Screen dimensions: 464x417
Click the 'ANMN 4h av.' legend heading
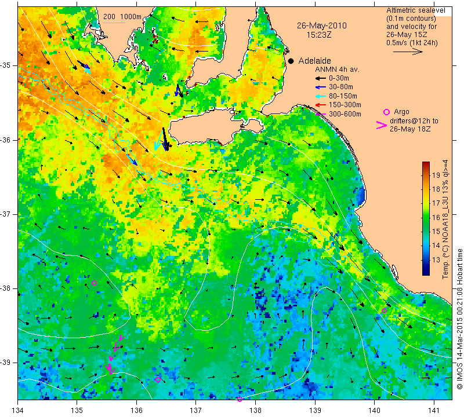click(x=337, y=69)
